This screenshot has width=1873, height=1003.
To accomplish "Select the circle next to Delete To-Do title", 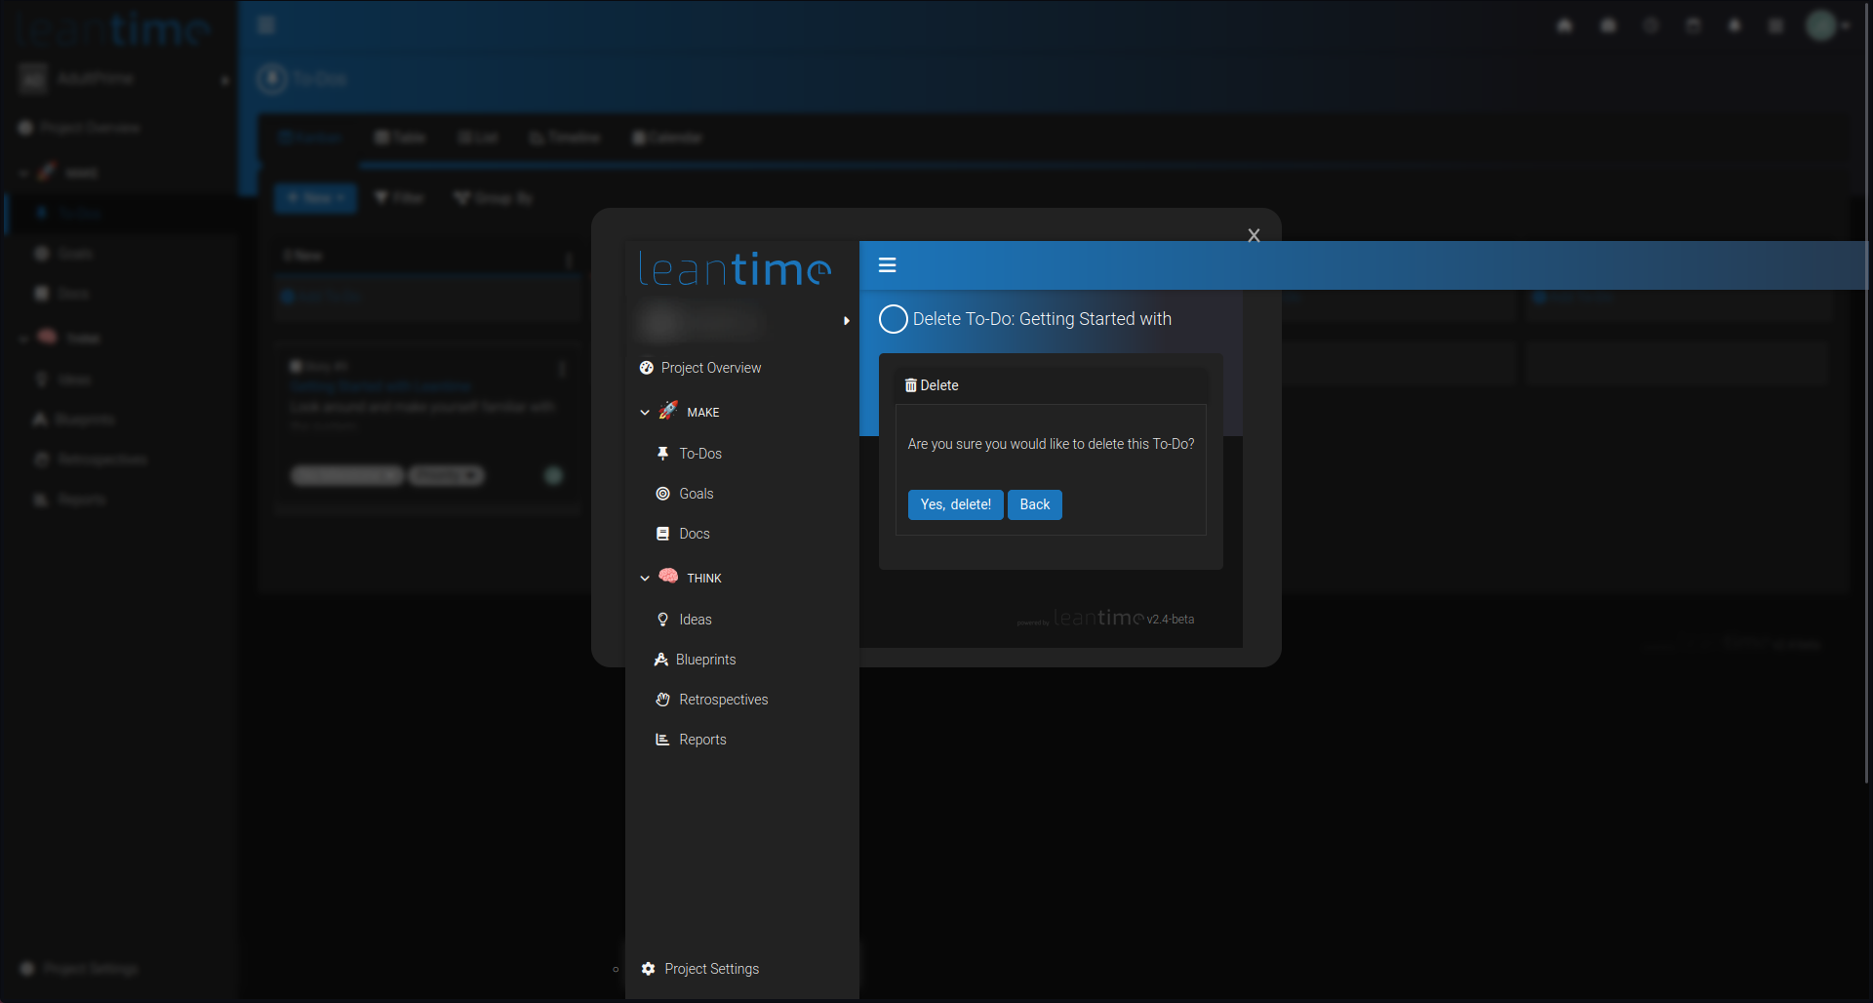I will tap(892, 319).
